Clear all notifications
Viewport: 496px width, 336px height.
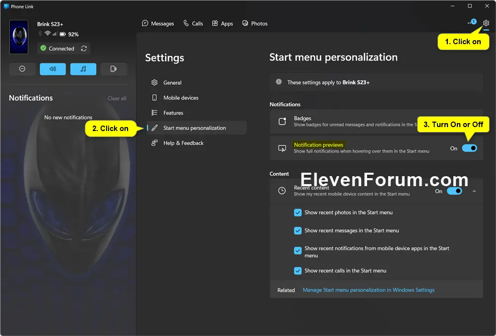tap(117, 98)
